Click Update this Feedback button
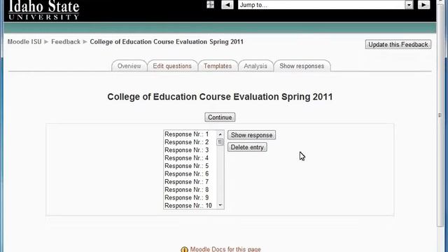Image resolution: width=448 pixels, height=252 pixels. pyautogui.click(x=398, y=45)
